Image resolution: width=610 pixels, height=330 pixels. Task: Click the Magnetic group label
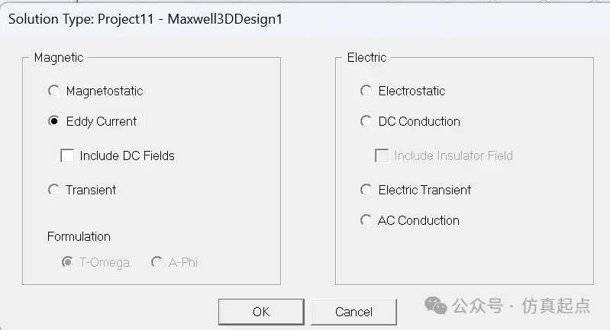[x=59, y=57]
